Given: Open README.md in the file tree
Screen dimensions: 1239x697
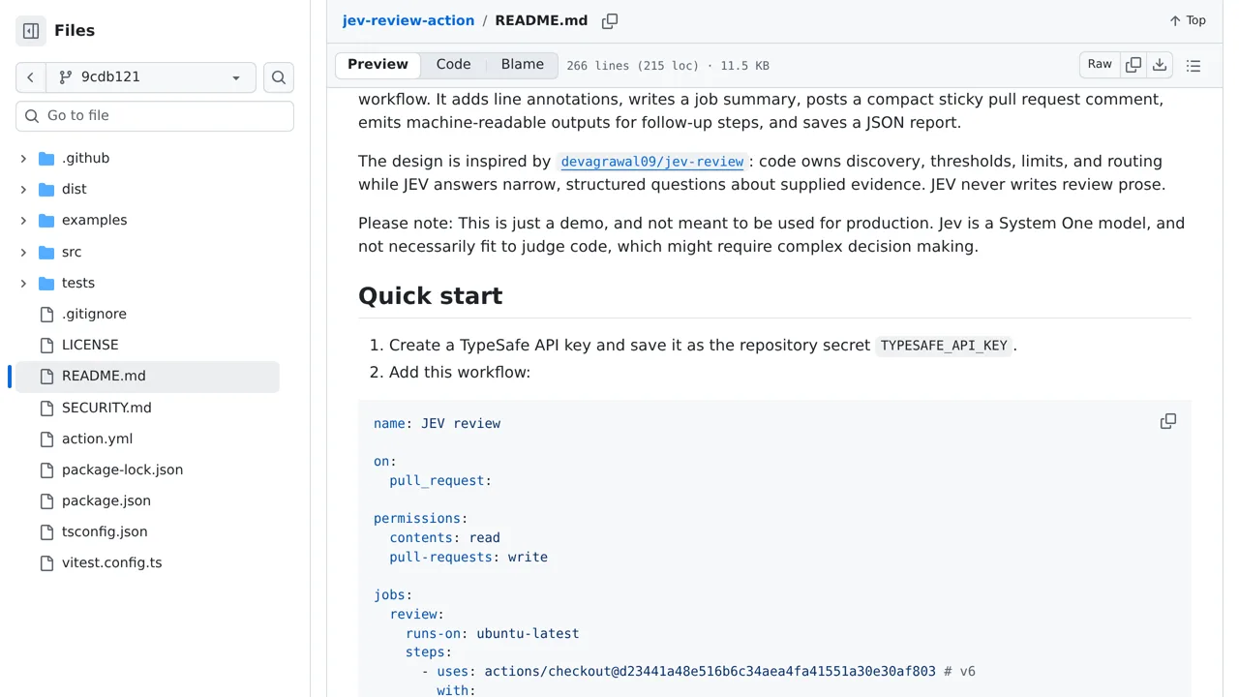Looking at the screenshot, I should [x=147, y=376].
